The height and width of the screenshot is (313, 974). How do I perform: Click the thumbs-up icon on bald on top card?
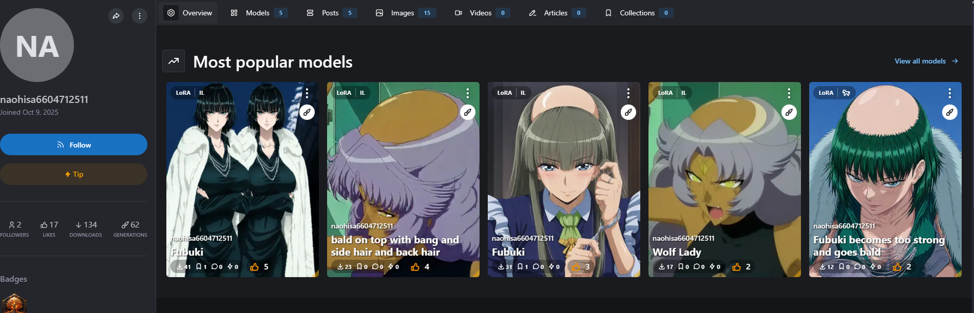coord(415,267)
